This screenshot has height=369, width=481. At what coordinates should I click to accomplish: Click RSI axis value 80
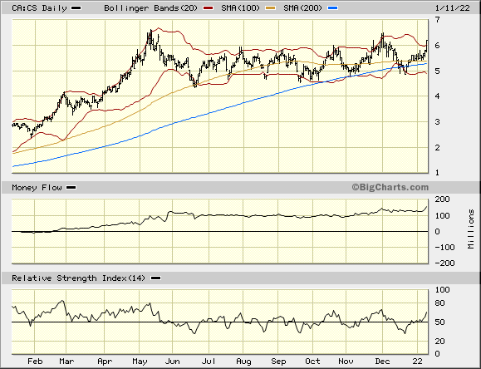(440, 303)
